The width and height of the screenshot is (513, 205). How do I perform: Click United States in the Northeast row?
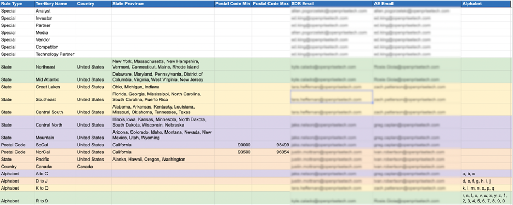click(x=94, y=64)
